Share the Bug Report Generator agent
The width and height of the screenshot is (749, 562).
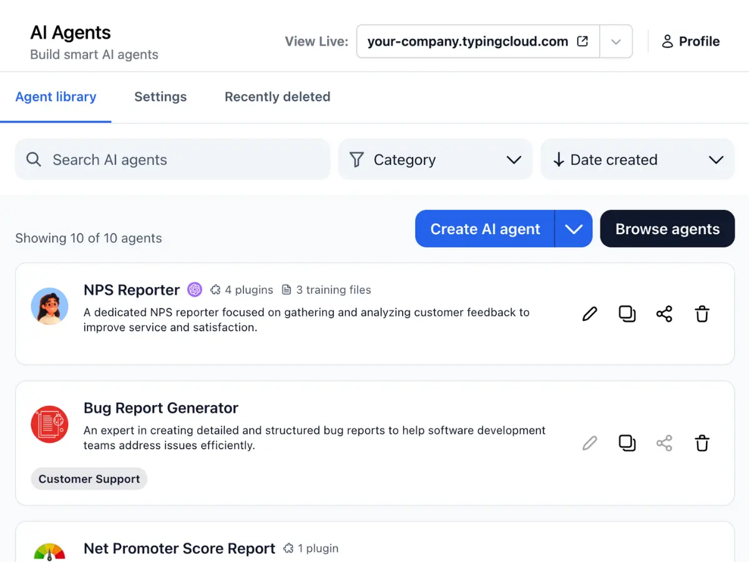click(x=665, y=443)
